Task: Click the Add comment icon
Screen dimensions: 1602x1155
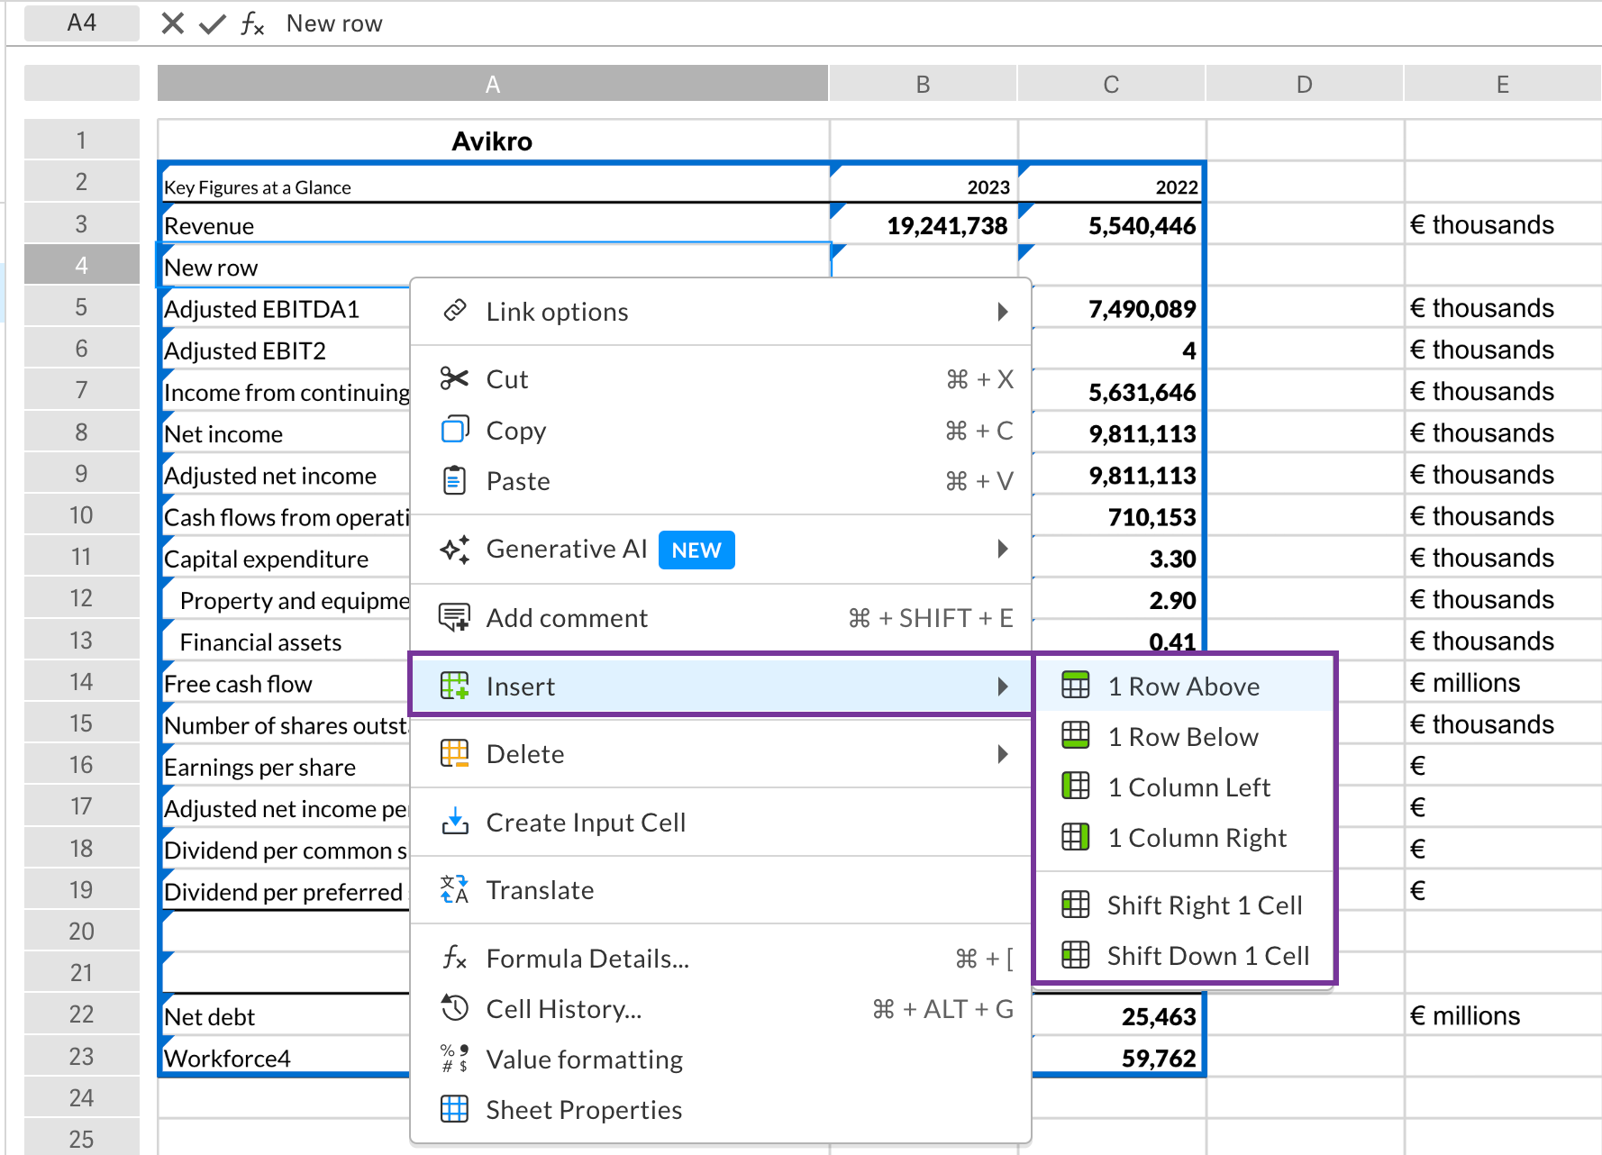Action: pos(455,617)
